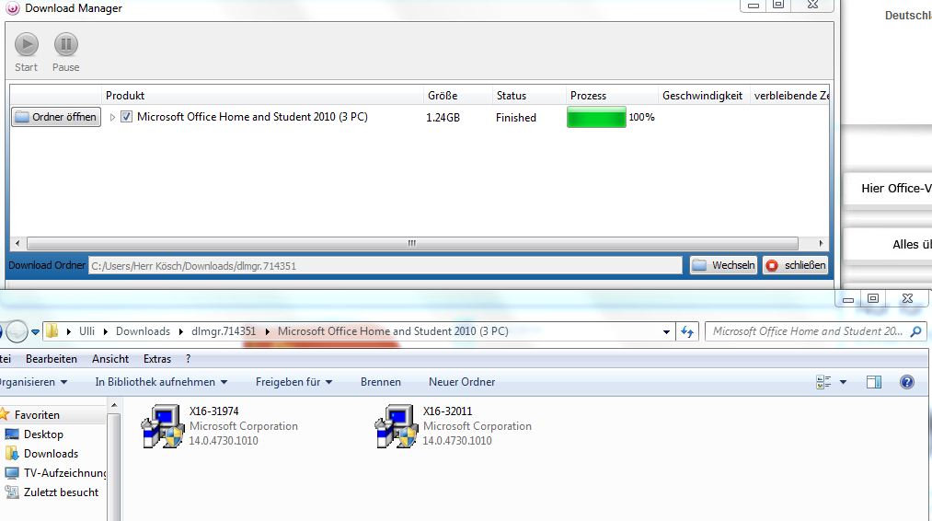This screenshot has height=521, width=932.
Task: Click schließen button in Download Manager
Action: pyautogui.click(x=795, y=265)
